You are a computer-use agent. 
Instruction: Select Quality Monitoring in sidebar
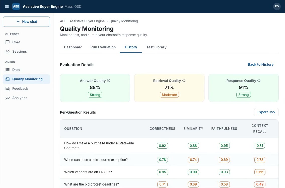coord(26,79)
